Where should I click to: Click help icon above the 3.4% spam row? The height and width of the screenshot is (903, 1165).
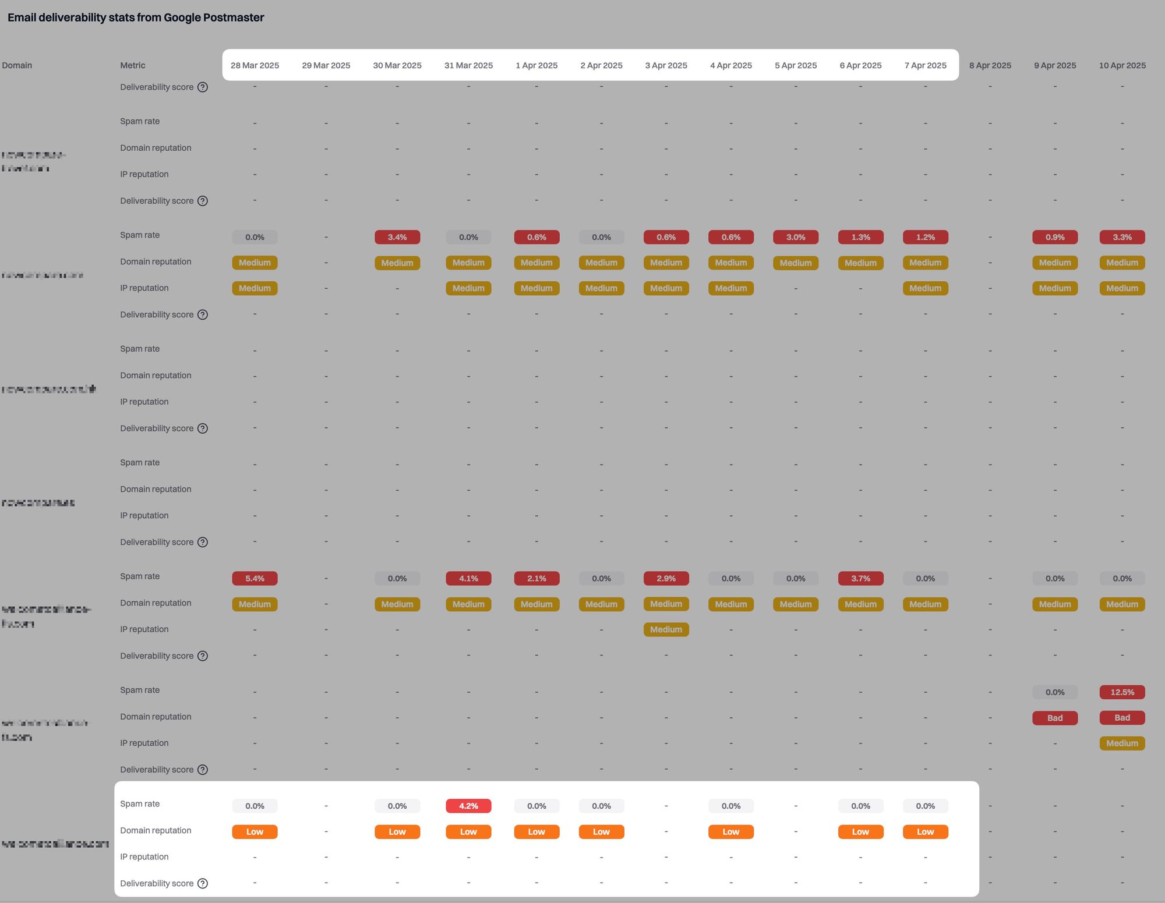click(202, 201)
